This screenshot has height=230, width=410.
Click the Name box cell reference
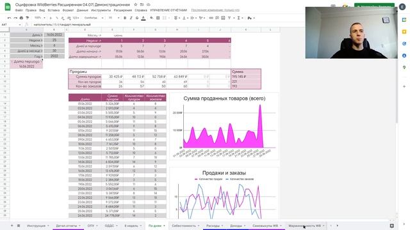coord(11,24)
